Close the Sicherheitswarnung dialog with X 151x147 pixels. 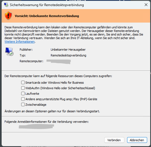pos(146,5)
